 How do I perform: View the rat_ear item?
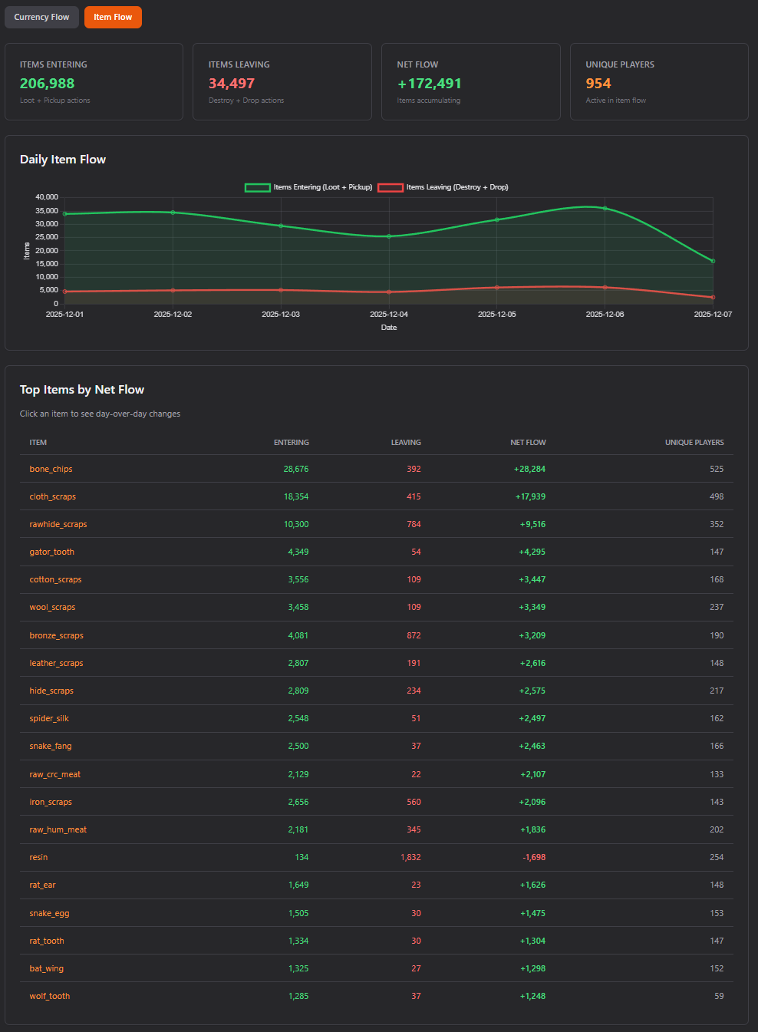click(42, 885)
